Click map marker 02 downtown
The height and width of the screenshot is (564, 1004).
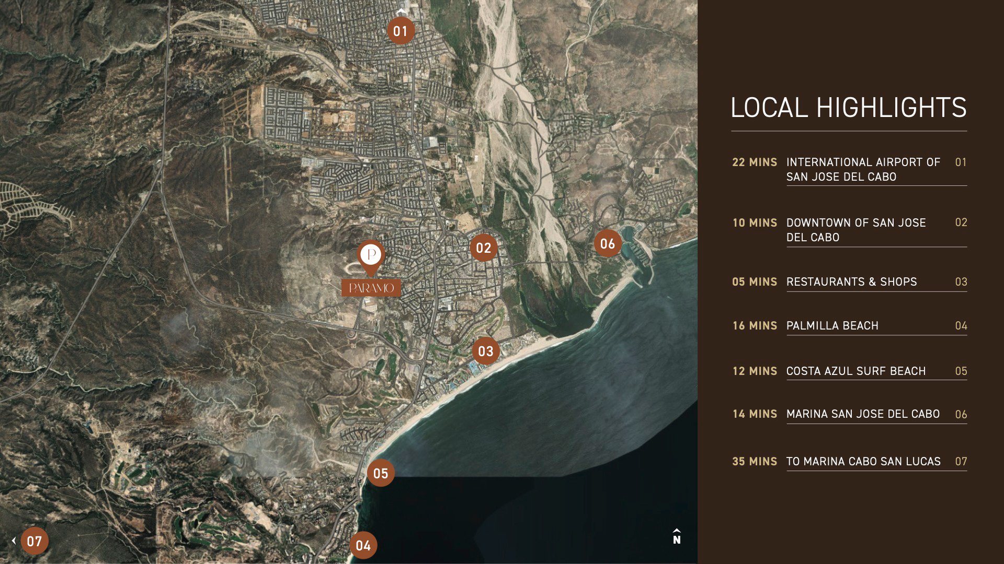tap(483, 248)
